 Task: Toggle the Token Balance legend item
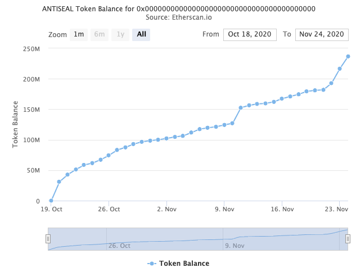click(x=178, y=264)
